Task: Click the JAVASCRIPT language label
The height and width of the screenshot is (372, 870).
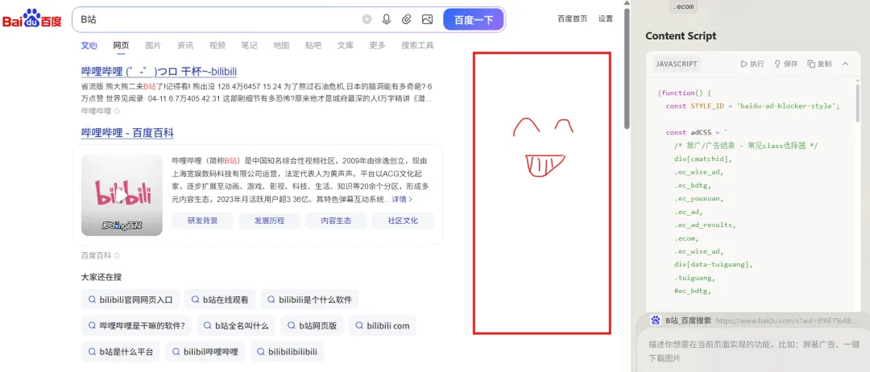Action: [677, 64]
